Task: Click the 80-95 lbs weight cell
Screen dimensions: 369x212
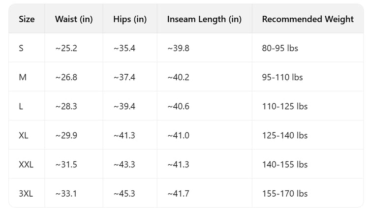Action: coord(280,48)
